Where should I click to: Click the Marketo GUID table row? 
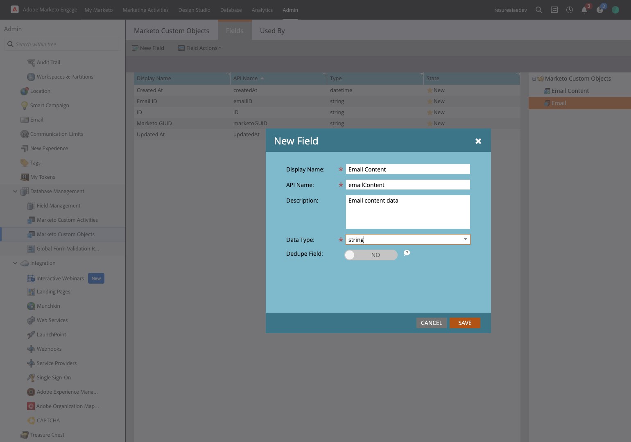coord(327,123)
